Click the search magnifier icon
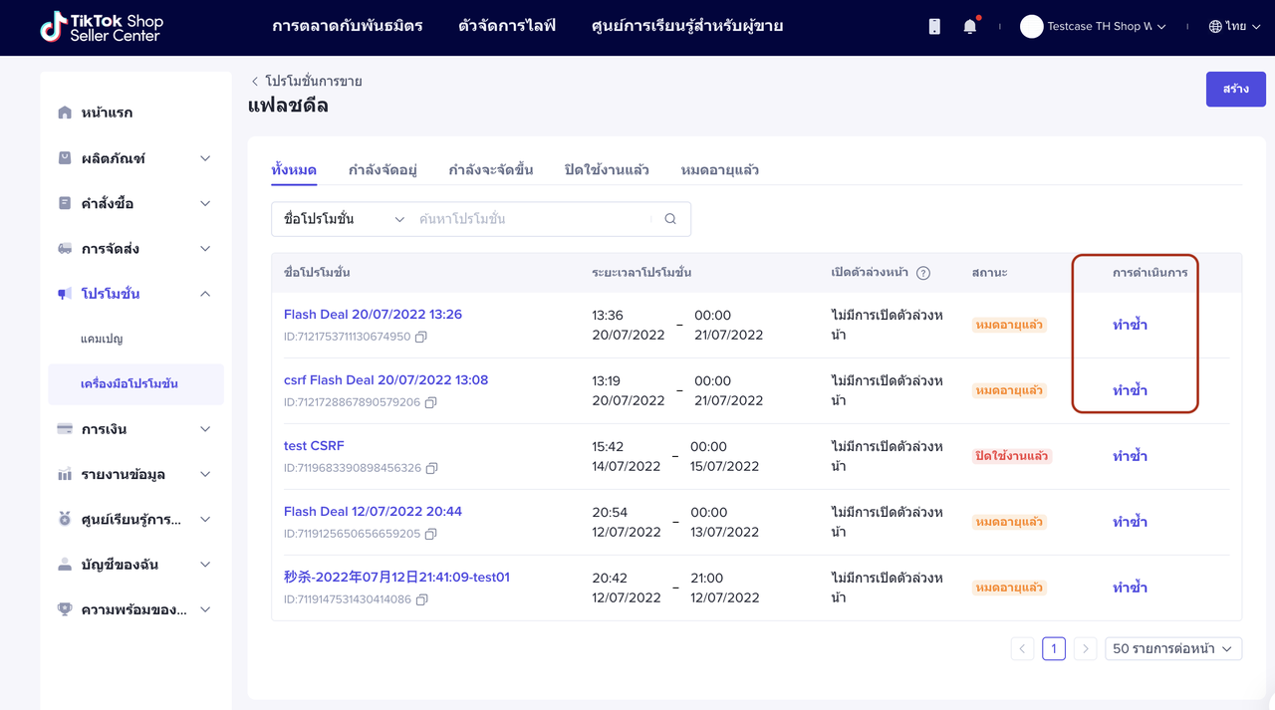 click(x=670, y=219)
